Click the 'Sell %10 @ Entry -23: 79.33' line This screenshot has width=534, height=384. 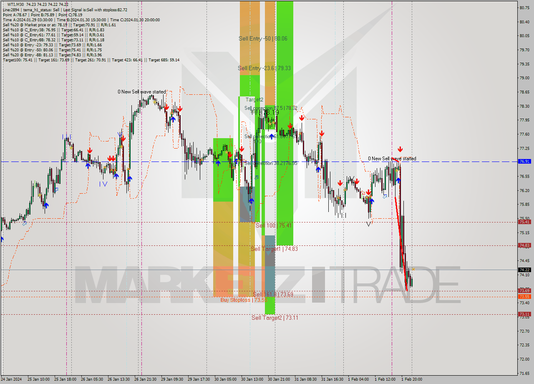52,45
